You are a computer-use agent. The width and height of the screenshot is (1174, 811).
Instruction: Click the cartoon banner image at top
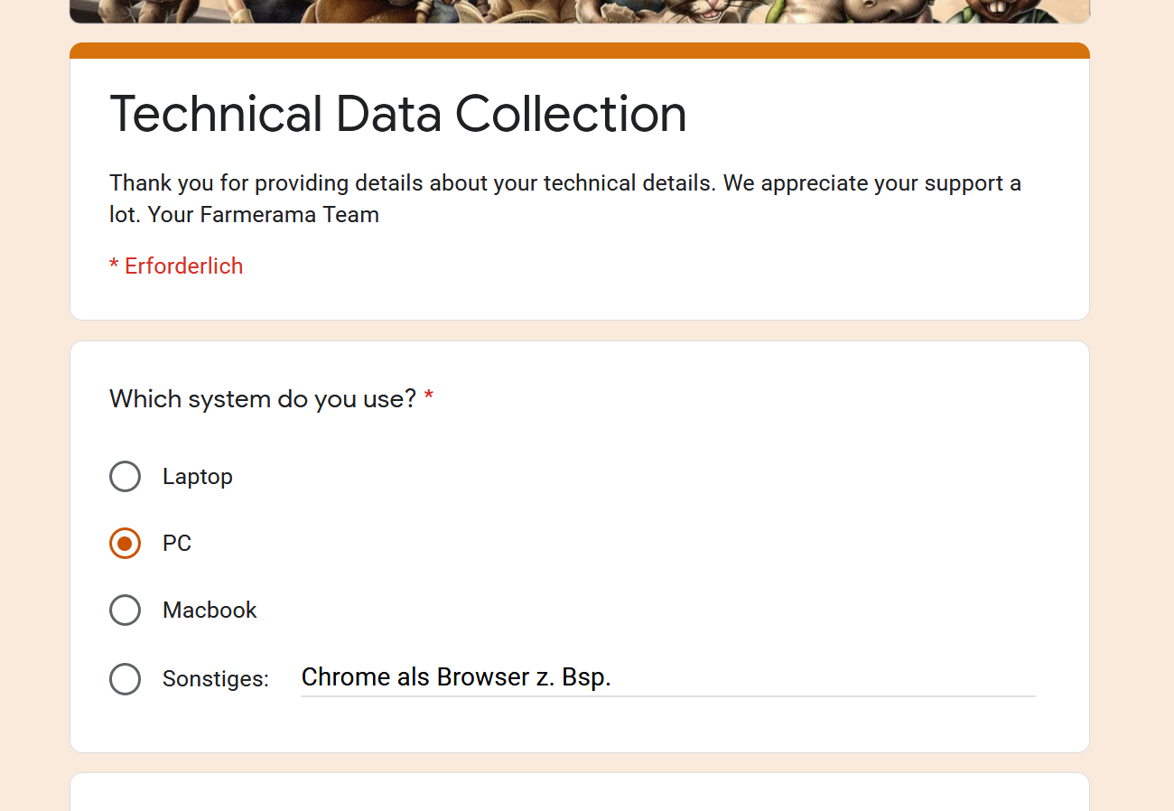579,11
